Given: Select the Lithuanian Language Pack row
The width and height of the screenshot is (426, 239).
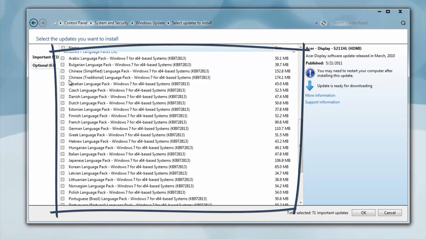Looking at the screenshot, I should coord(179,180).
